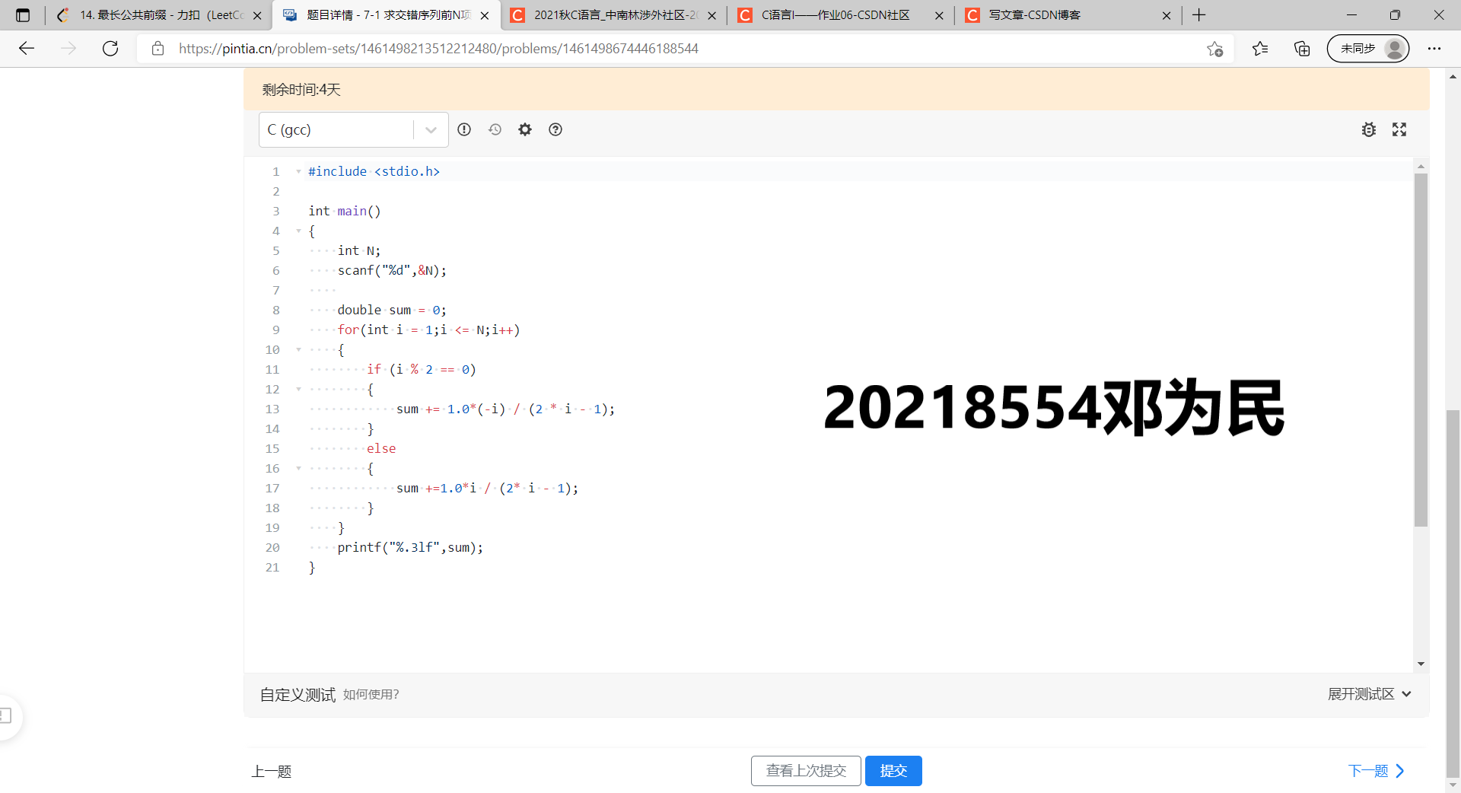1461x793 pixels.
Task: Collapse for-loop fold arrow on line 10
Action: pos(298,350)
